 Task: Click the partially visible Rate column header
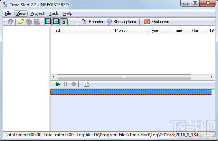coord(208,30)
